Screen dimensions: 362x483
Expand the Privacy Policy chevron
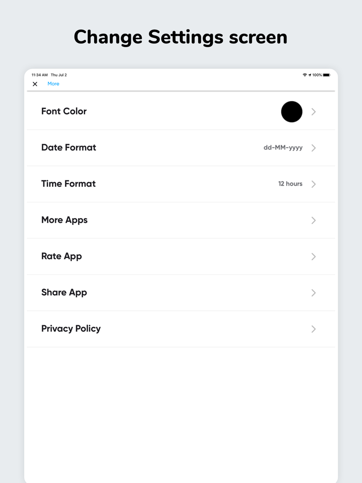click(x=313, y=329)
